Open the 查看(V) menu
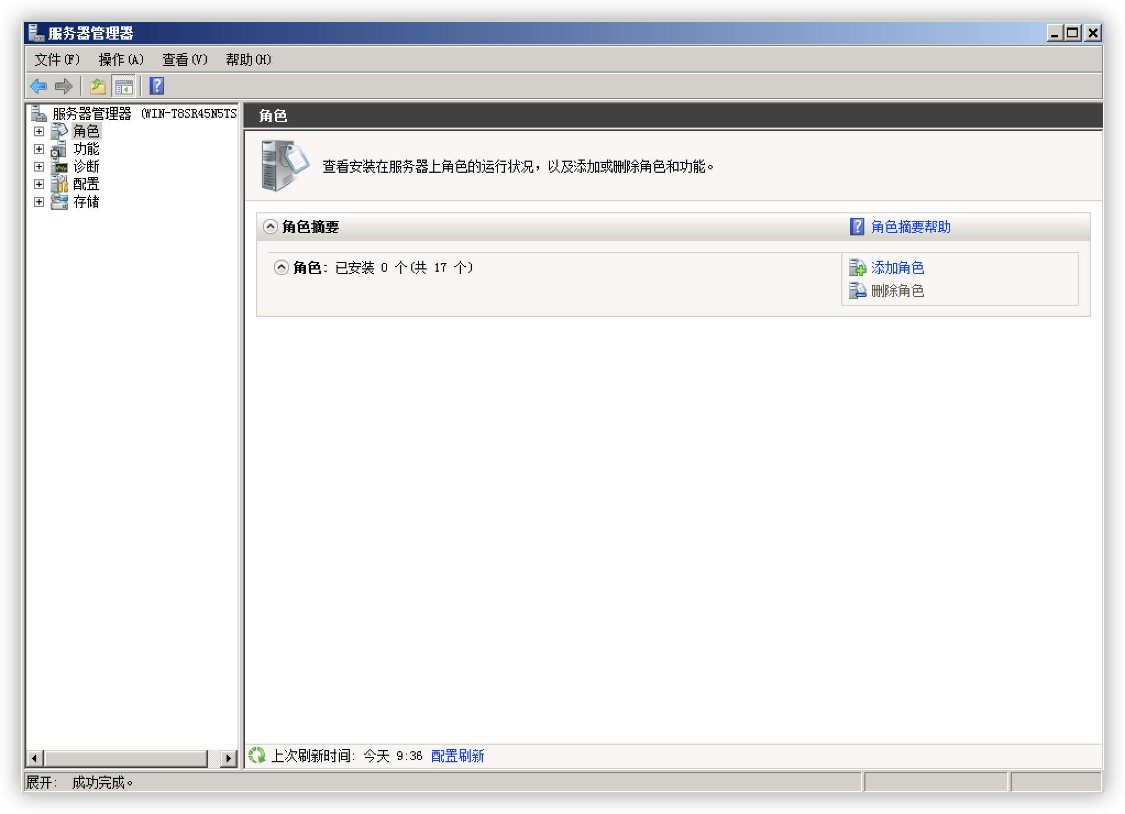The image size is (1125, 814). 185,59
